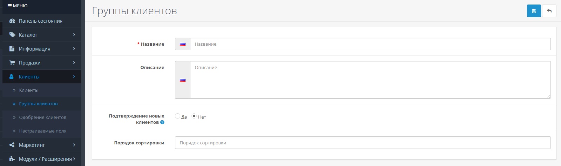The width and height of the screenshot is (561, 166).
Task: Click the Порядок сортировки input field
Action: [363, 143]
